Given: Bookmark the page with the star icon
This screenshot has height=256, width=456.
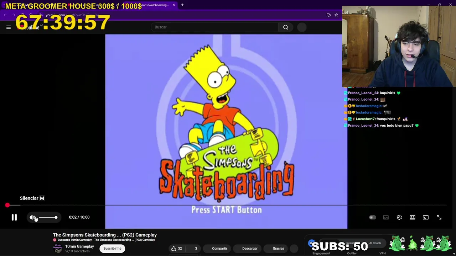Looking at the screenshot, I should coord(336,15).
